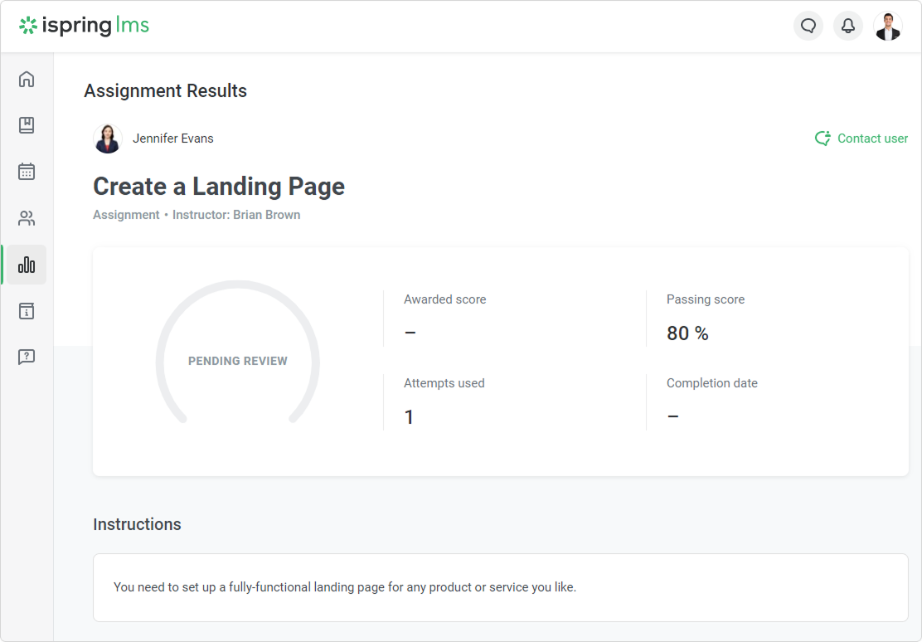The height and width of the screenshot is (642, 922).
Task: Open the profile avatar menu at top right
Action: click(x=888, y=26)
